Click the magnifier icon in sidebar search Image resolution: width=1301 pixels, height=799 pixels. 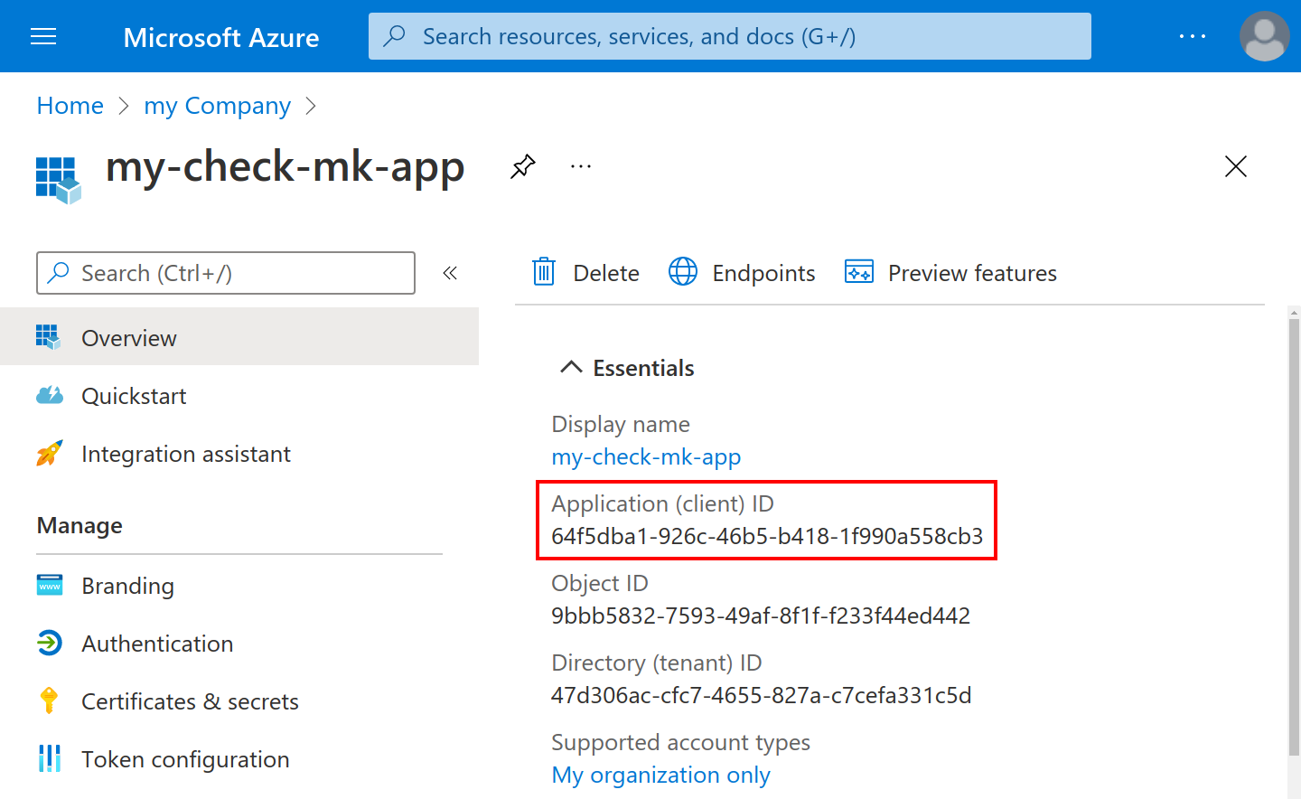(x=58, y=273)
